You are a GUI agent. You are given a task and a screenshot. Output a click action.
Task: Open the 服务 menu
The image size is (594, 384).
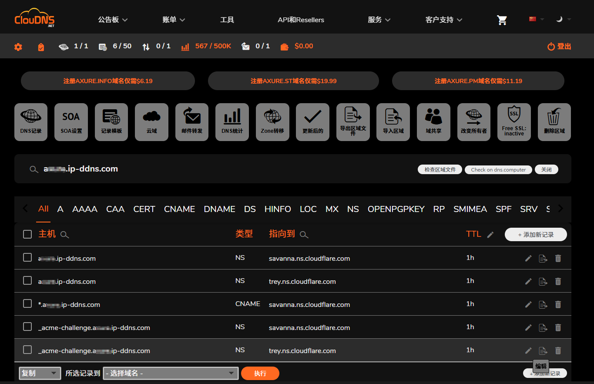tap(378, 20)
